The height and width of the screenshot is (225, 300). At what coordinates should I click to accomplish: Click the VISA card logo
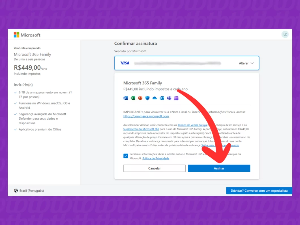(x=125, y=63)
